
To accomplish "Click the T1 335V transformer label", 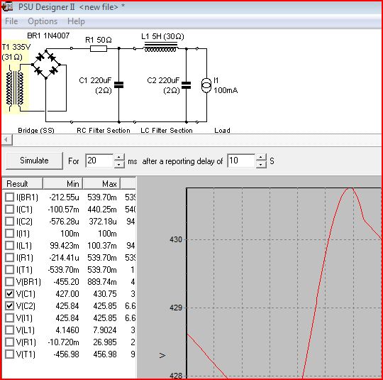I will tap(16, 52).
